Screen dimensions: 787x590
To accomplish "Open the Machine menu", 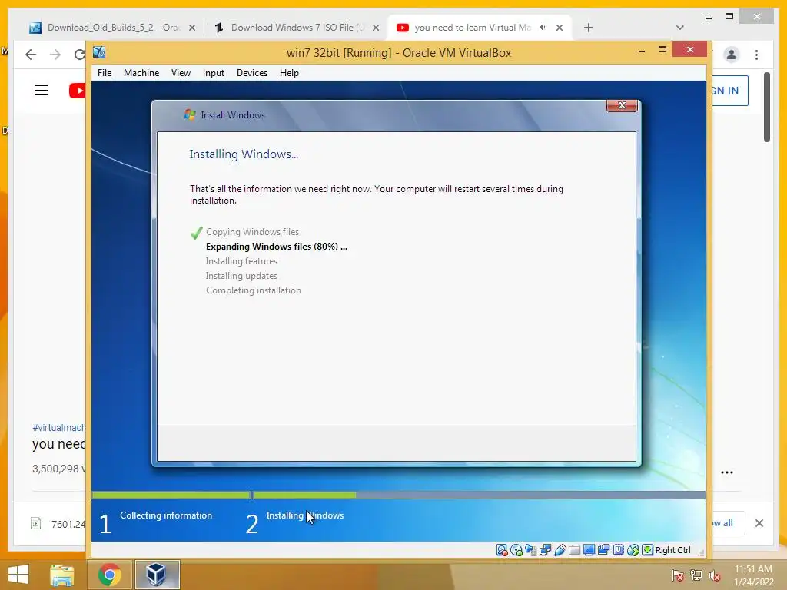I will [x=141, y=73].
